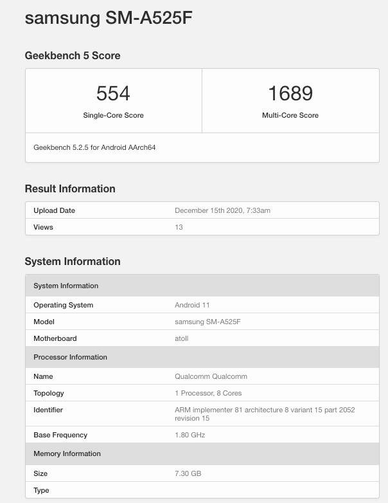Select the December 15th 2020, 7:33am value
388x503 pixels.
[x=222, y=210]
